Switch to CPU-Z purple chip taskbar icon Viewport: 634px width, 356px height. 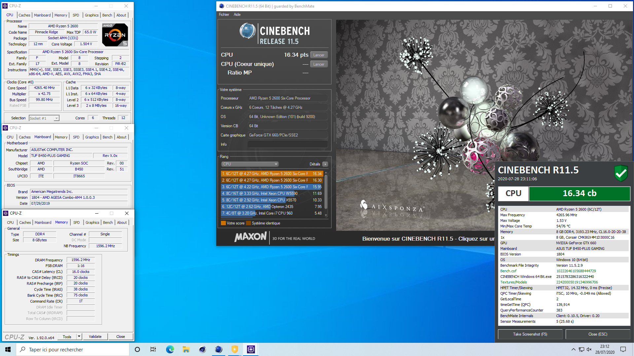point(251,349)
